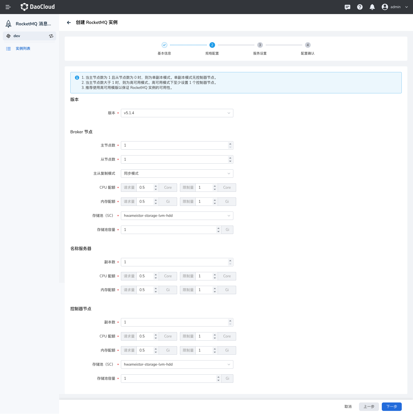Select the 实例列表 list icon
This screenshot has height=414, width=413.
click(x=8, y=48)
